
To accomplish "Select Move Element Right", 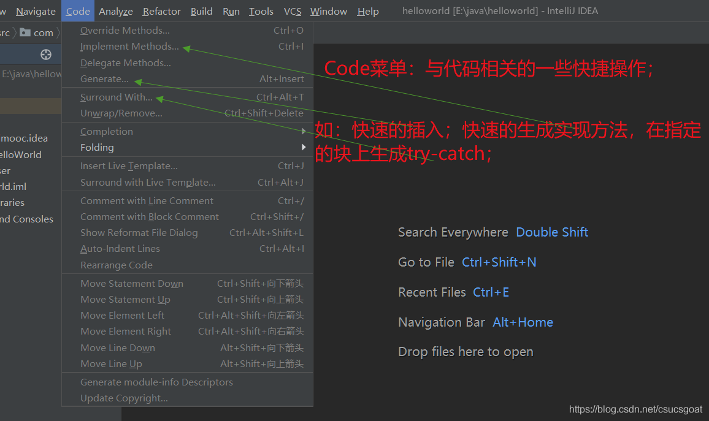I will click(187, 332).
